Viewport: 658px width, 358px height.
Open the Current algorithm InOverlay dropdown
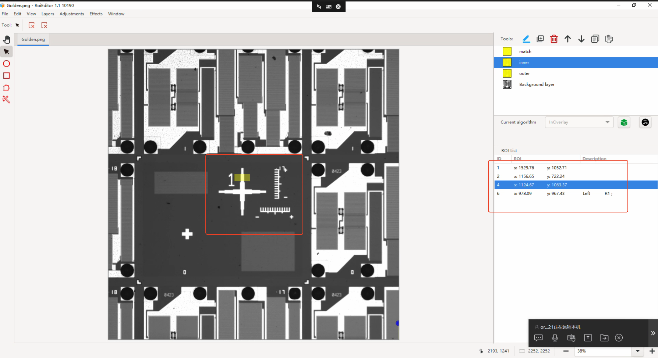pyautogui.click(x=579, y=122)
